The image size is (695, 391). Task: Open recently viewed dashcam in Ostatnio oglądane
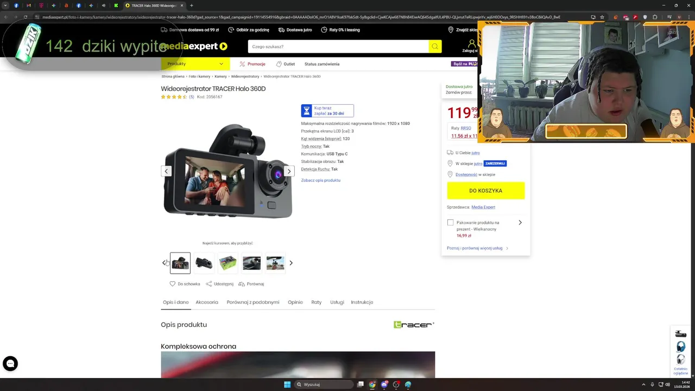[x=680, y=333]
